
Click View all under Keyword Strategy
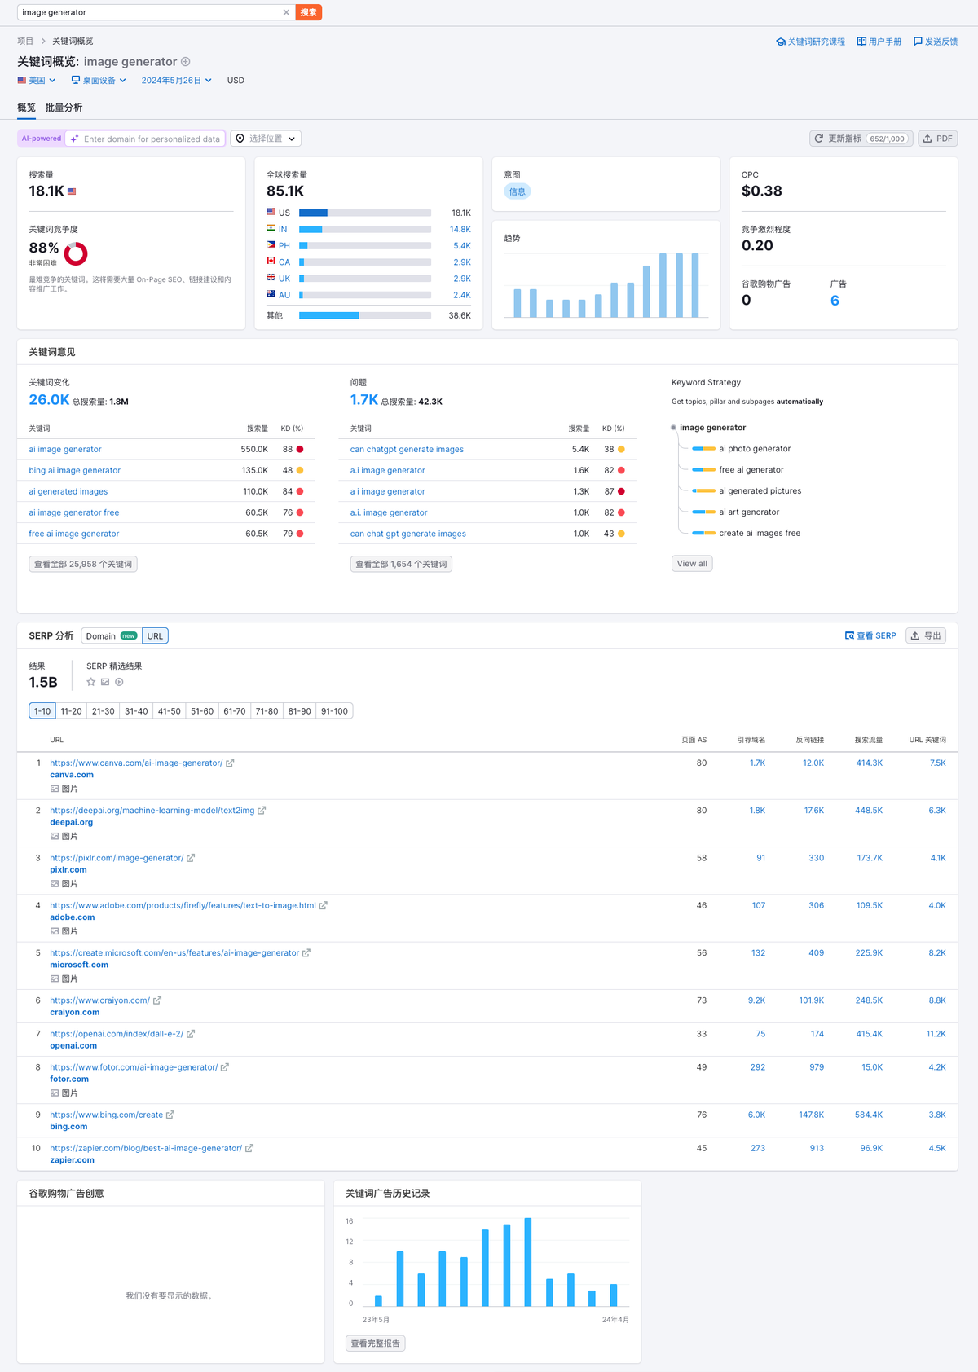point(692,564)
